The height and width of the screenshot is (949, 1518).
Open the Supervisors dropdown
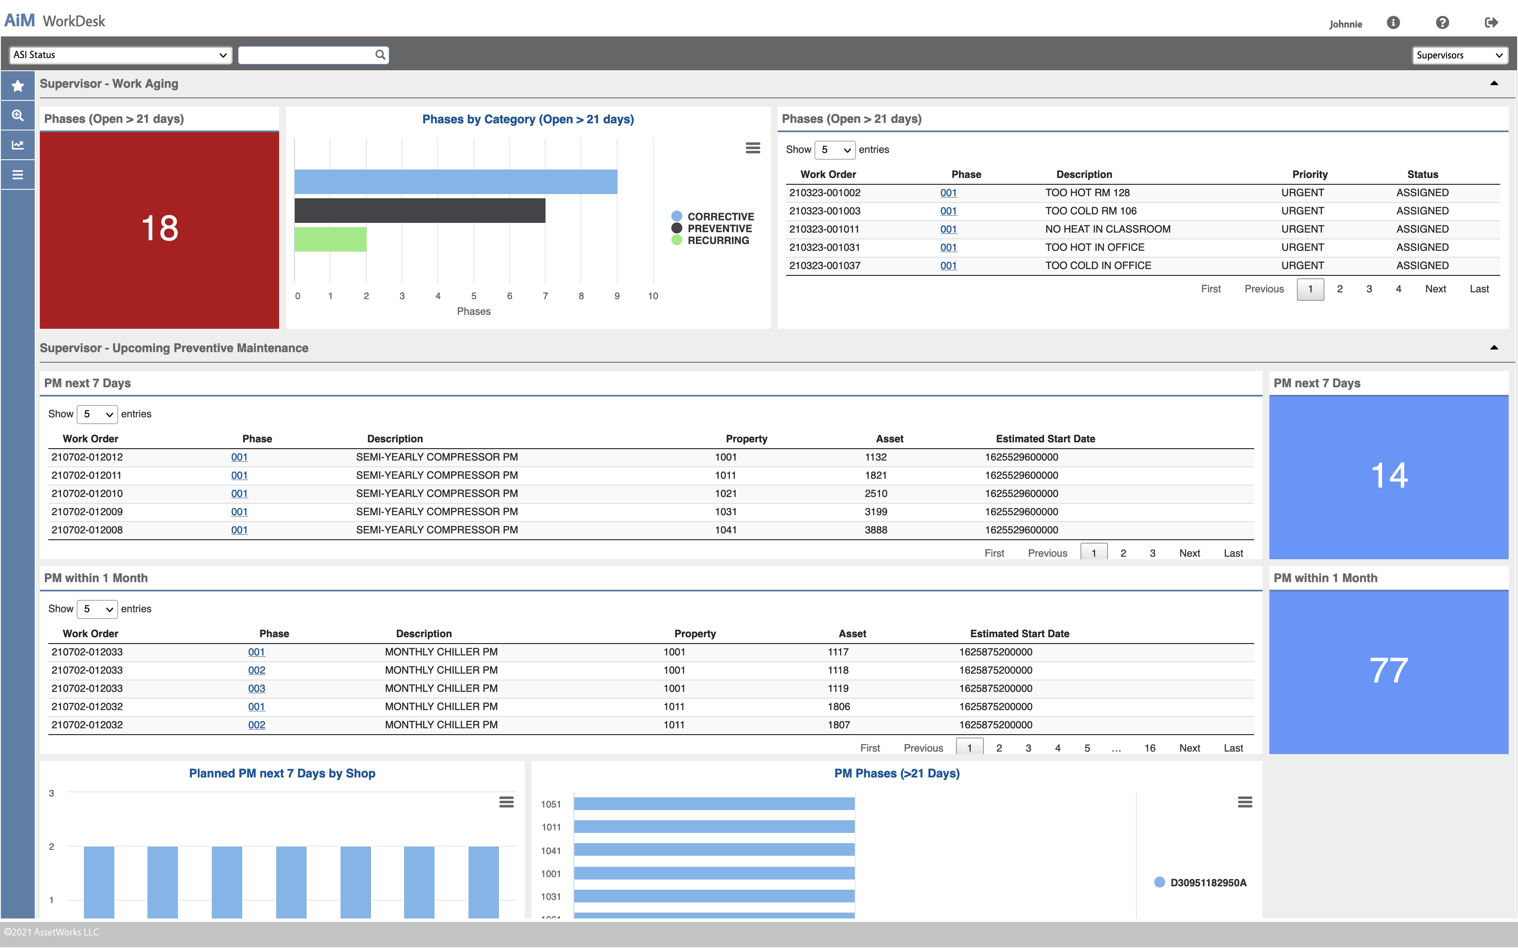(1460, 55)
